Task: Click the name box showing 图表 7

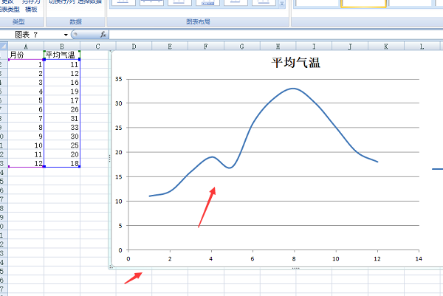Action: click(35, 35)
